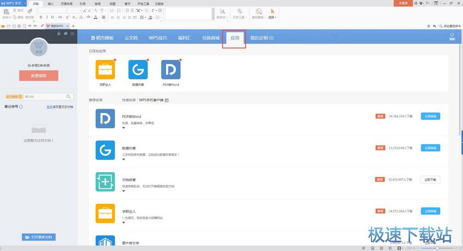
Task: Click the blue action button for PDF转Word
Action: coord(430,116)
